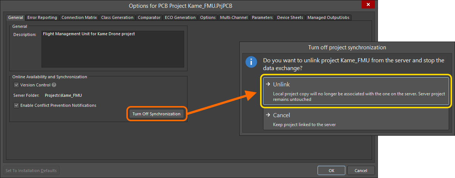Viewport: 455px width, 178px height.
Task: Click the help icon beside Version Control
Action: click(54, 85)
